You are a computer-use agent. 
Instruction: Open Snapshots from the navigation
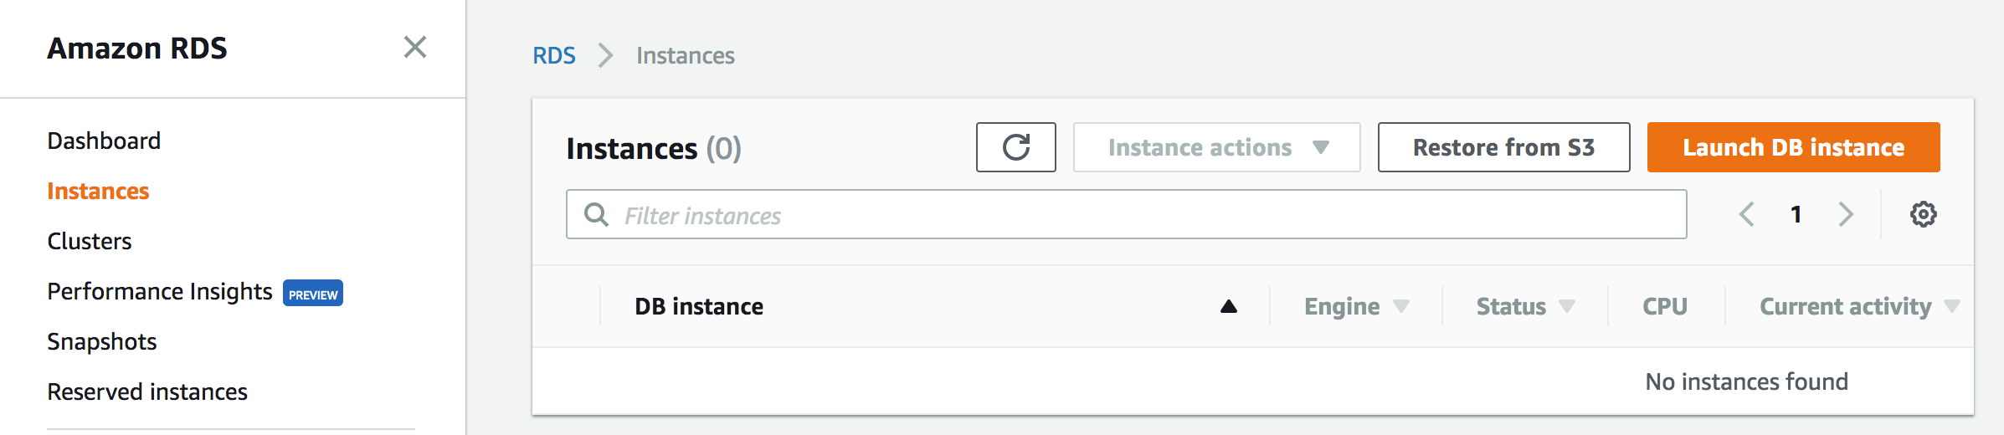click(102, 341)
